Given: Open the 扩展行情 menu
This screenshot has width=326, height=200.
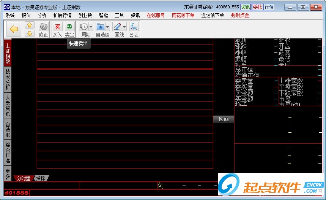Looking at the screenshot, I should 62,15.
